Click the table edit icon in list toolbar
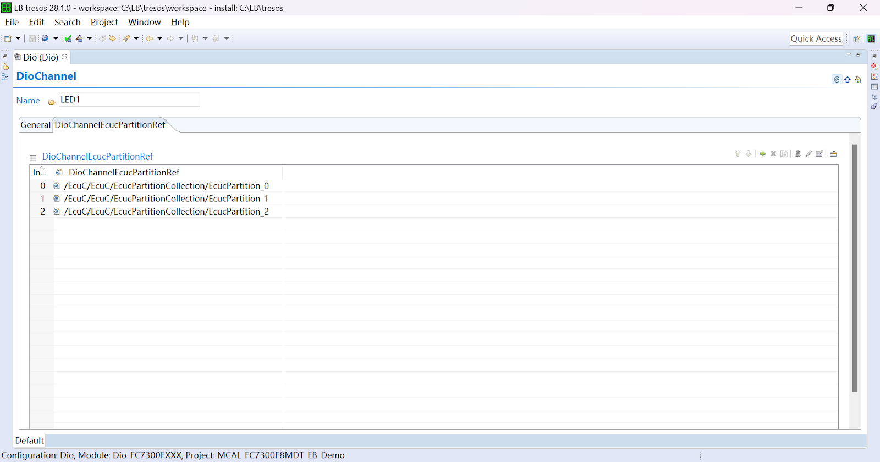Screen dimensions: 880x462 (820, 153)
